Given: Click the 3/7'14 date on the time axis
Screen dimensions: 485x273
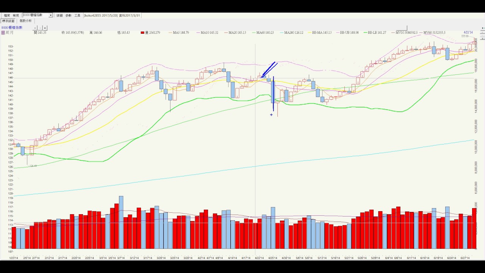Looking at the screenshot, I should click(x=121, y=258).
